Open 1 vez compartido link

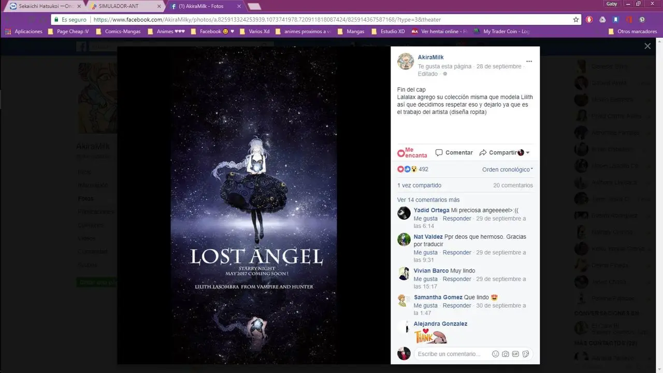coord(419,185)
